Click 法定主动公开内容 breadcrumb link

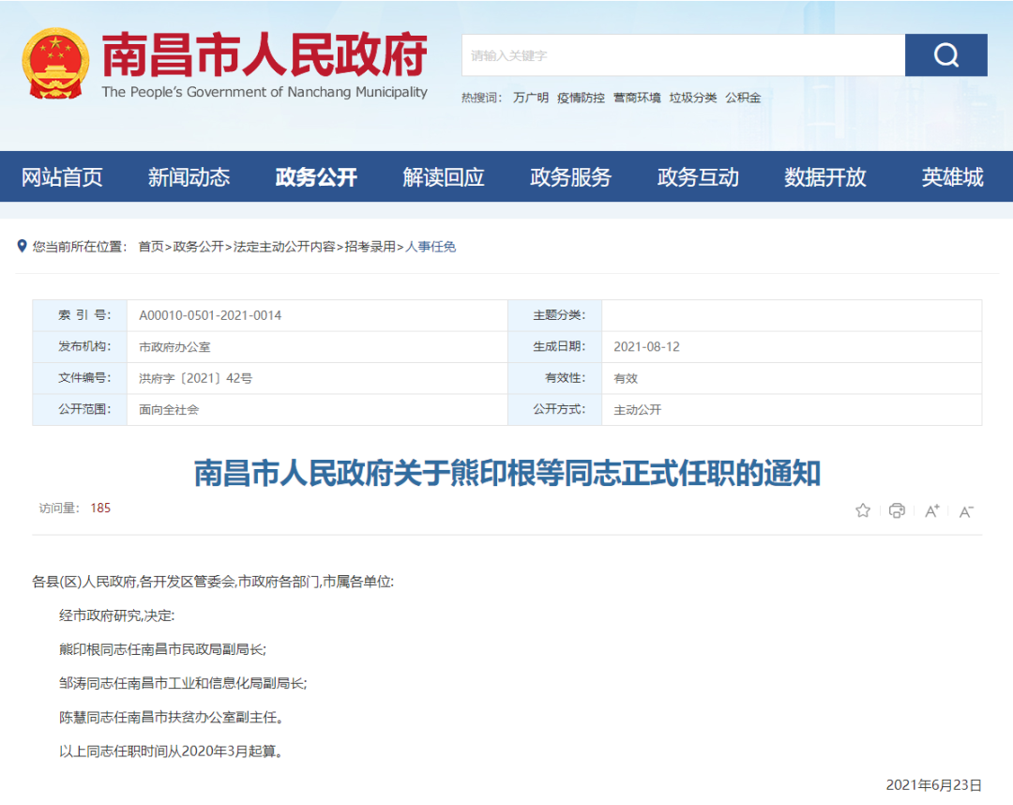[x=284, y=247]
